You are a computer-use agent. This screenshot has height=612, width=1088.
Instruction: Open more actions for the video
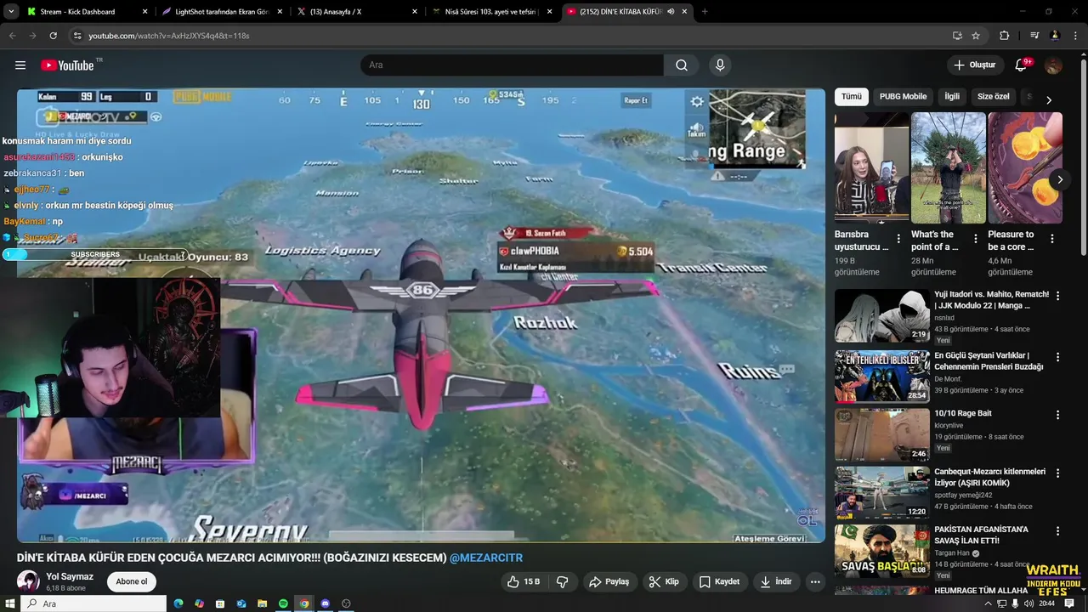815,582
